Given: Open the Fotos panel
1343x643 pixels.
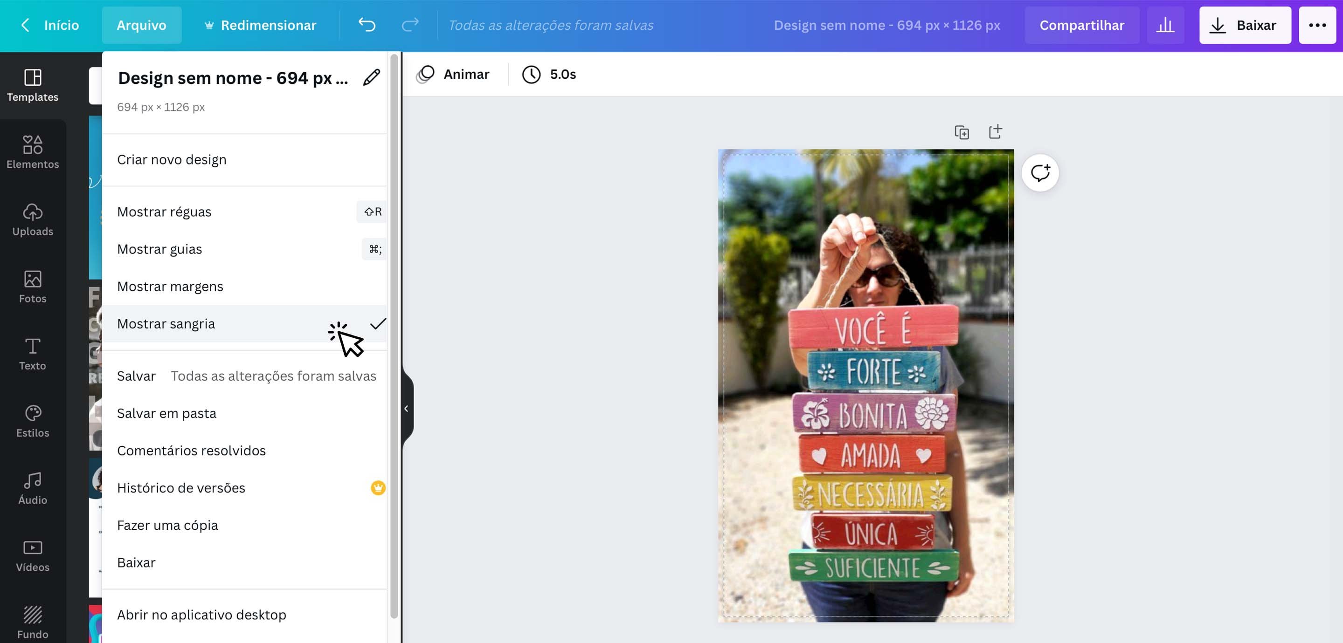Looking at the screenshot, I should [x=32, y=286].
